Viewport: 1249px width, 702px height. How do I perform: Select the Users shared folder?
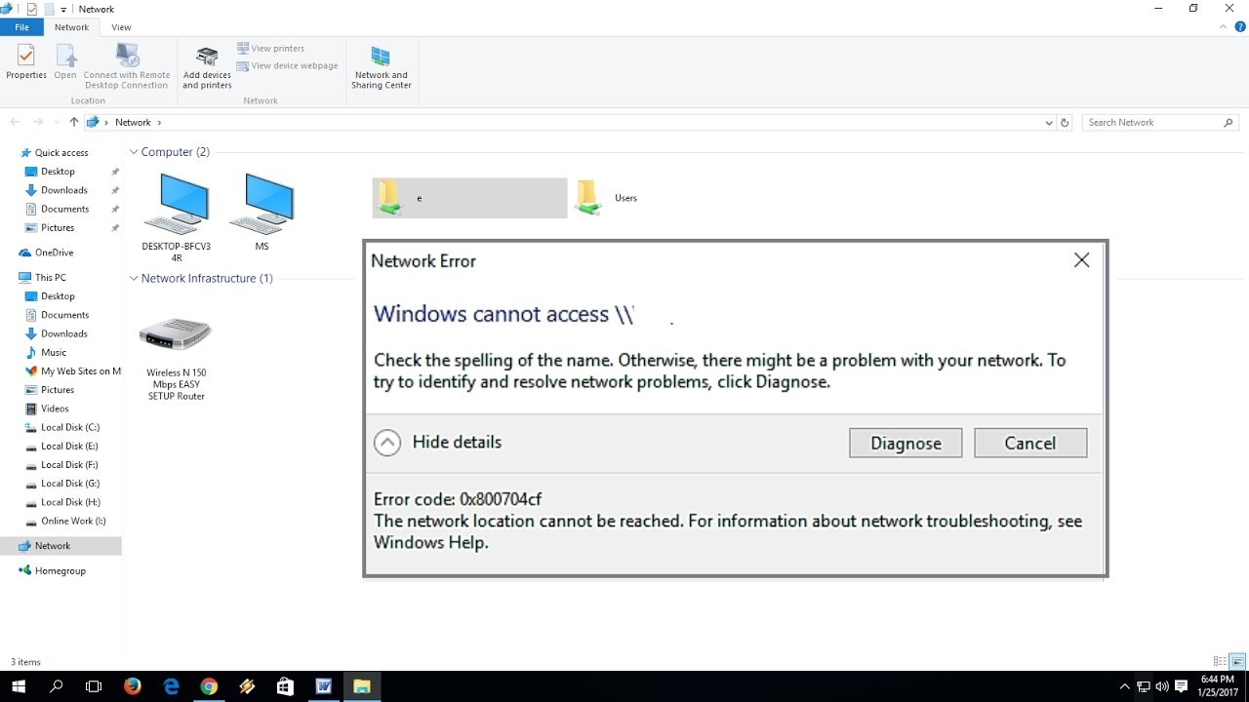point(606,198)
